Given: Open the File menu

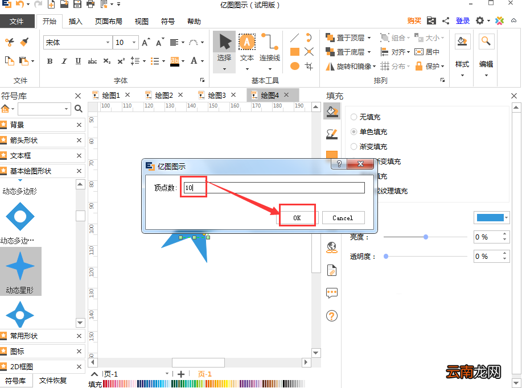Looking at the screenshot, I should pos(17,21).
